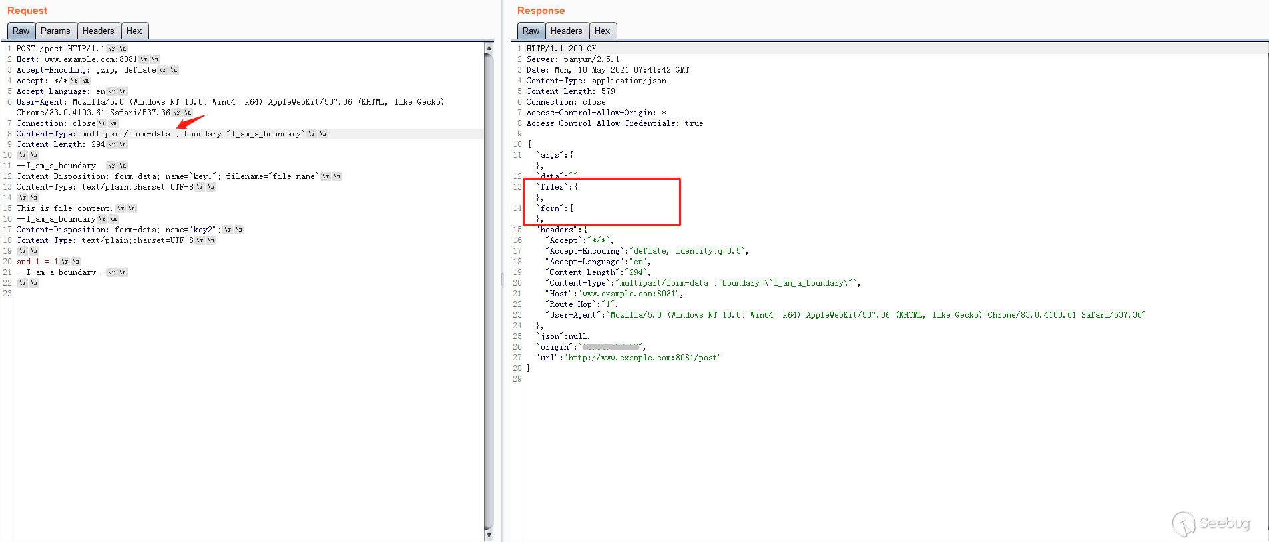The image size is (1269, 542).
Task: Click the 'and 1 = 1' payload line
Action: click(37, 262)
